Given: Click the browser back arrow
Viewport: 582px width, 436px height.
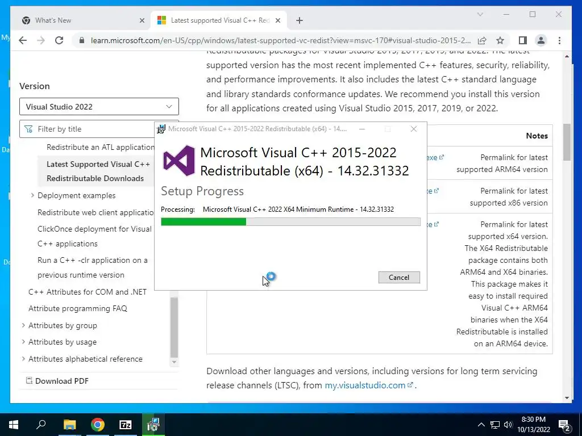Looking at the screenshot, I should 23,40.
